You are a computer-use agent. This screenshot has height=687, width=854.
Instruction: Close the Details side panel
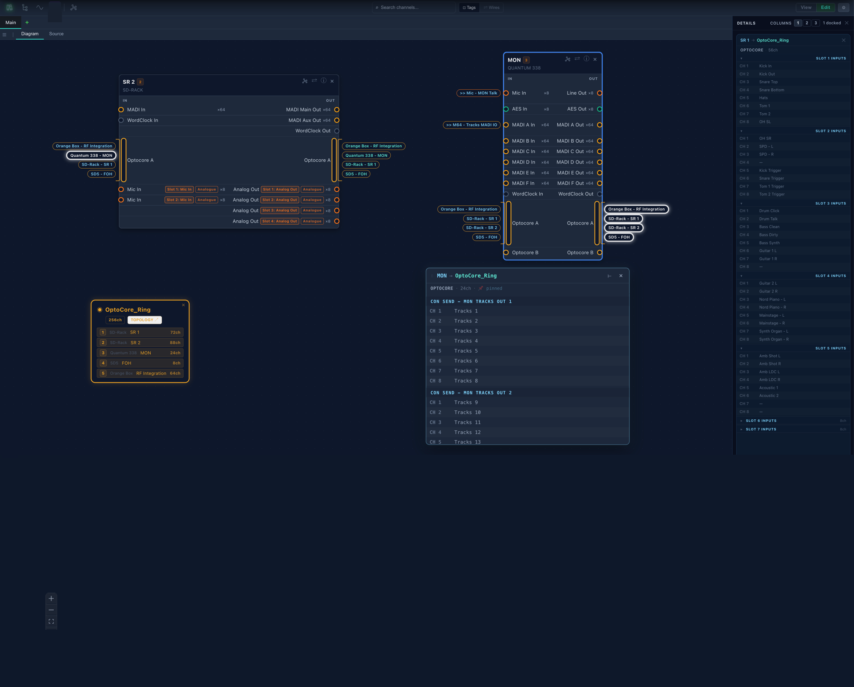coord(847,23)
